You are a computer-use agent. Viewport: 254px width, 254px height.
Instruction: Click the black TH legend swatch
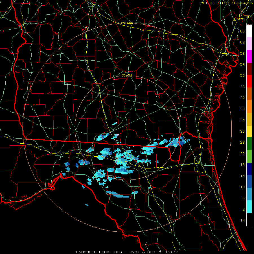click(x=249, y=220)
